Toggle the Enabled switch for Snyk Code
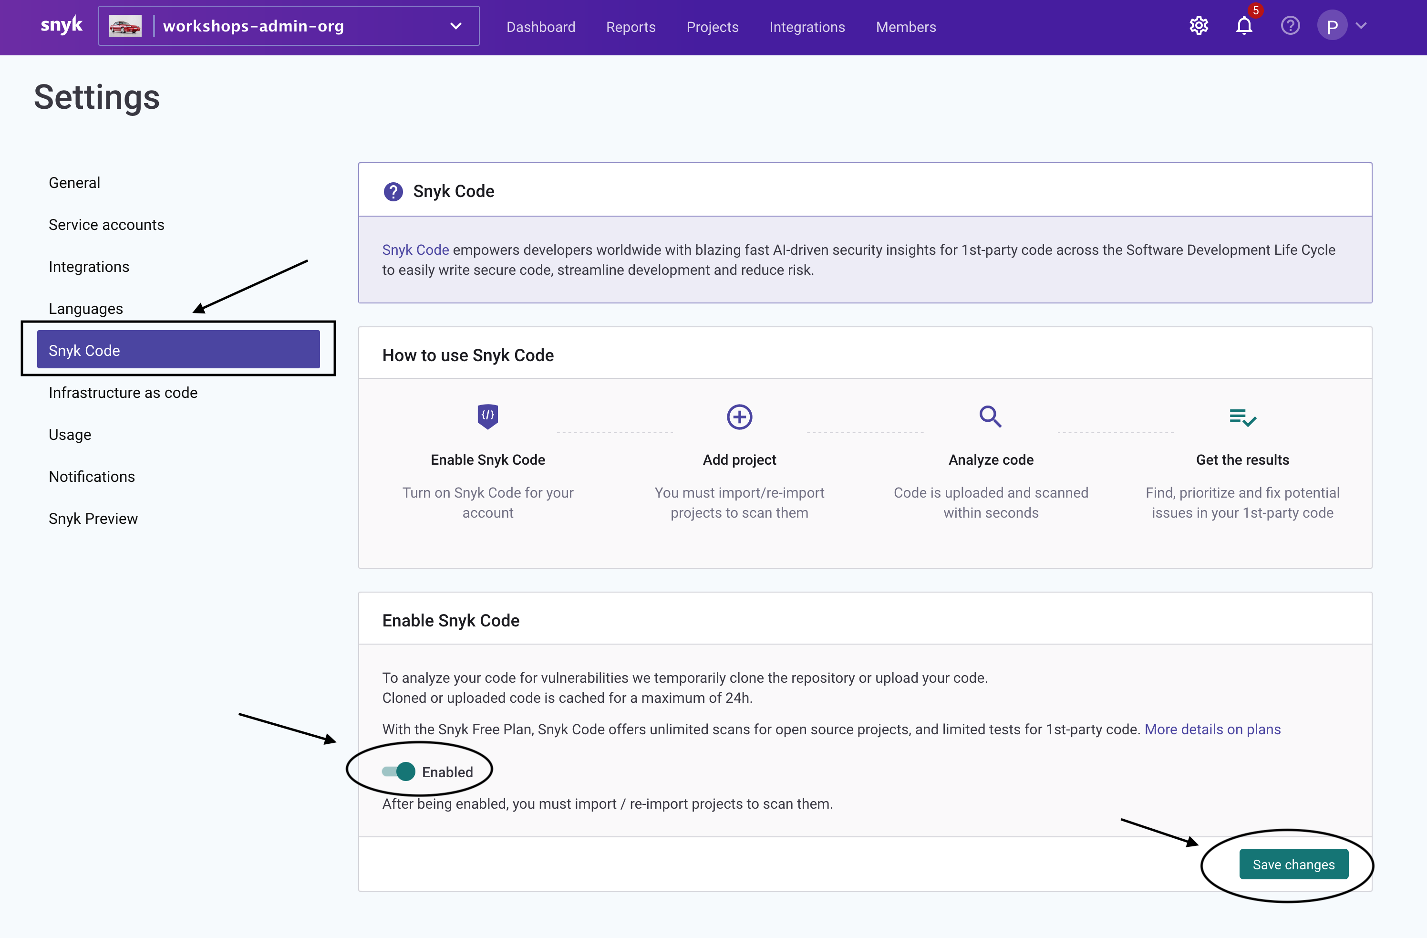 [x=399, y=771]
